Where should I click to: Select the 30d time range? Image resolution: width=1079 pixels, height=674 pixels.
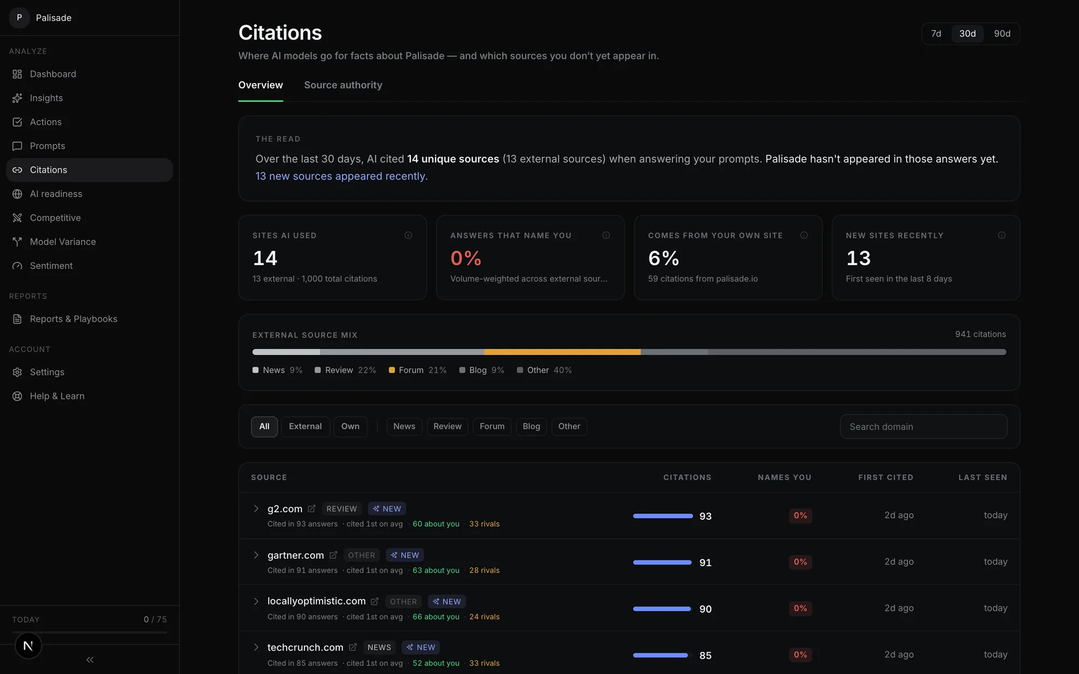[x=967, y=33]
